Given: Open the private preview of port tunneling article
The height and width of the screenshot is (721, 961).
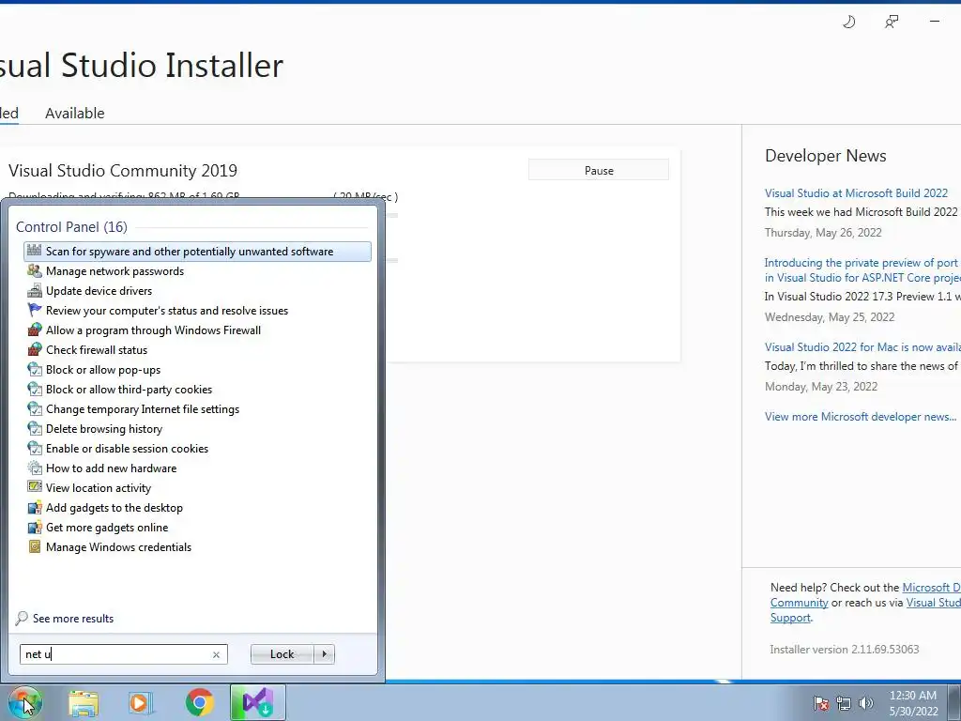Looking at the screenshot, I should 862,269.
